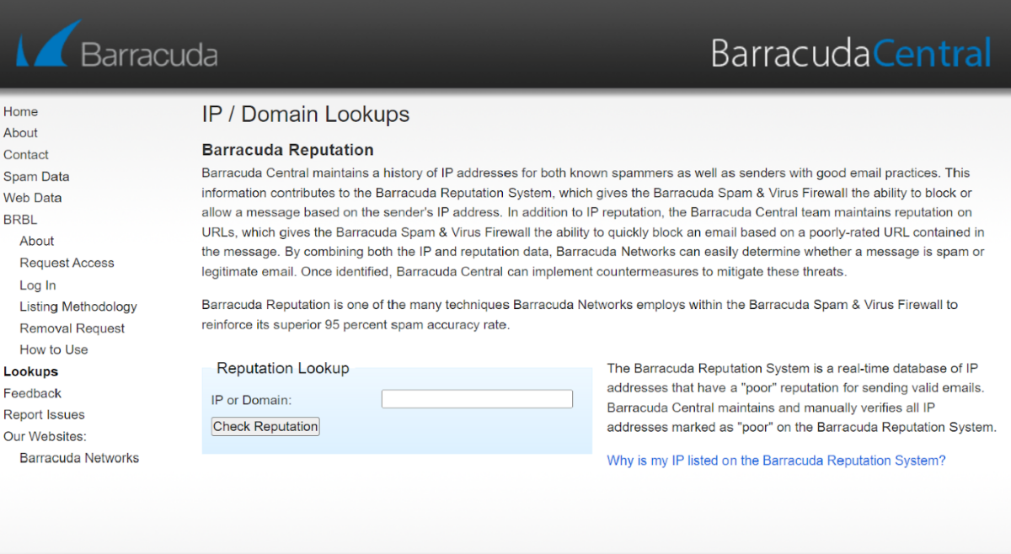Click the "IP / Domain Lookups" page heading
The height and width of the screenshot is (554, 1011).
click(306, 115)
